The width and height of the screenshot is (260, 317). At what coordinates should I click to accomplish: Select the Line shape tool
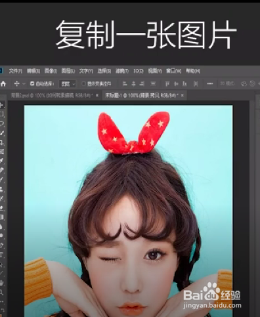tap(1, 273)
